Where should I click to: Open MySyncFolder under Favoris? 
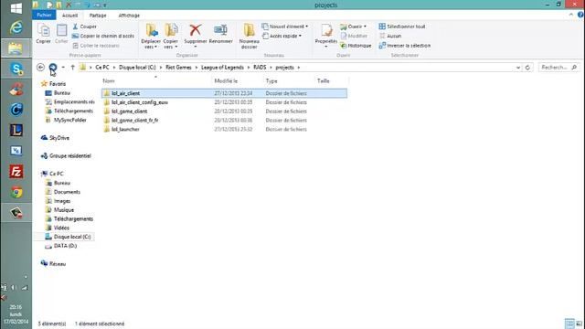pyautogui.click(x=66, y=120)
